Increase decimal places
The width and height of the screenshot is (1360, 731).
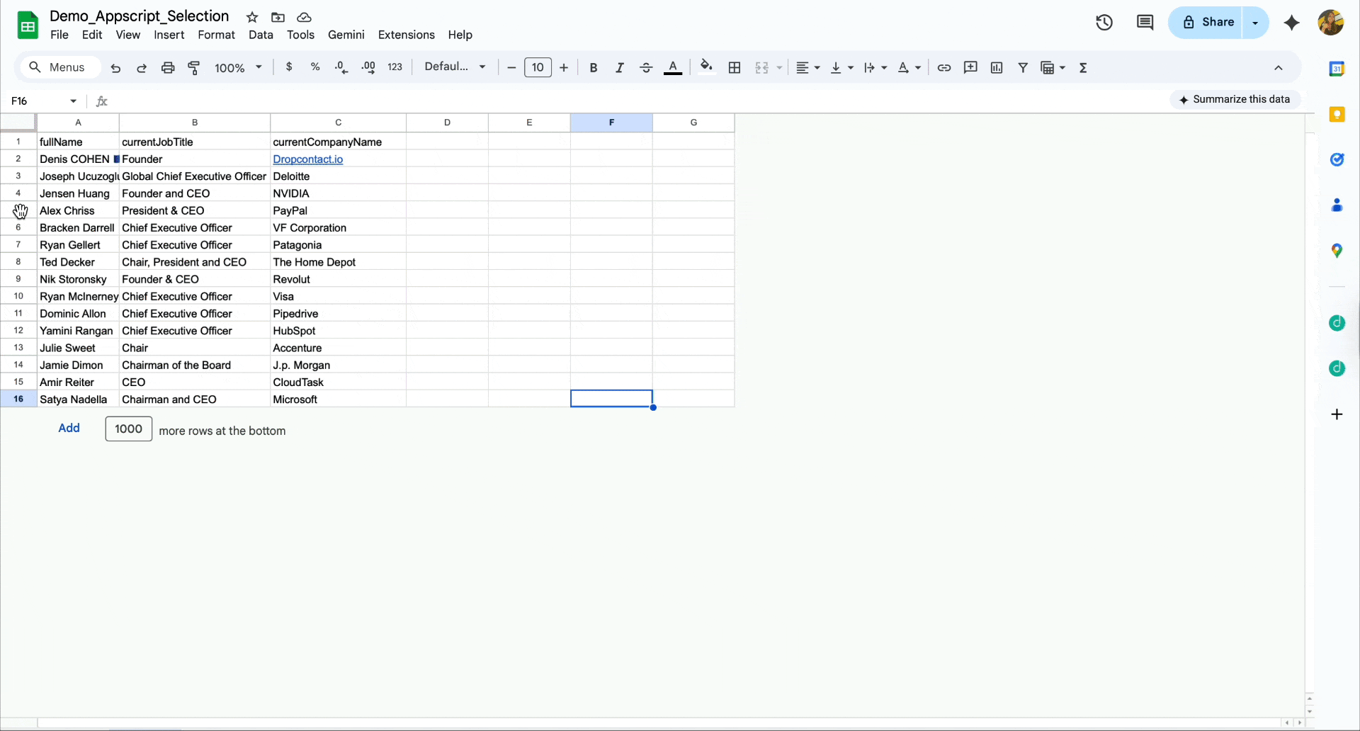pyautogui.click(x=368, y=67)
